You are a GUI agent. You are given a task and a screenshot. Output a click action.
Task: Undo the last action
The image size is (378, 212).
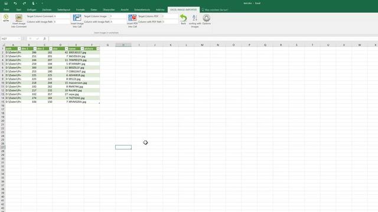tap(15, 4)
